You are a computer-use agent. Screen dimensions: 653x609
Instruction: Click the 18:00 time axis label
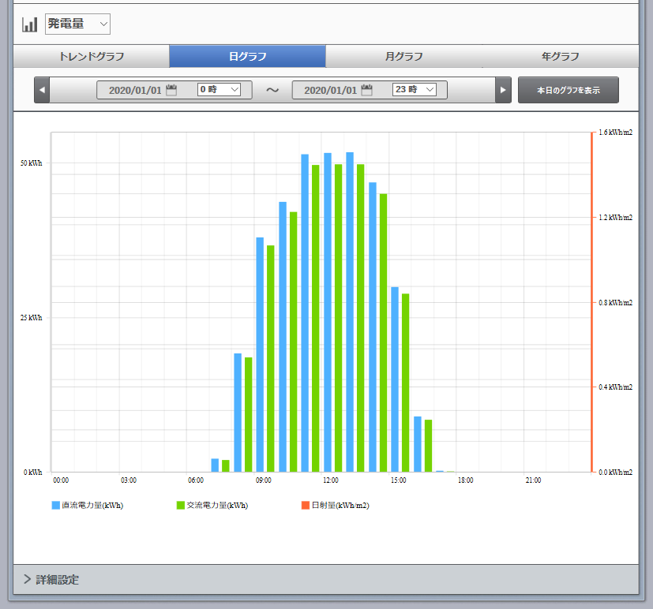pyautogui.click(x=466, y=480)
